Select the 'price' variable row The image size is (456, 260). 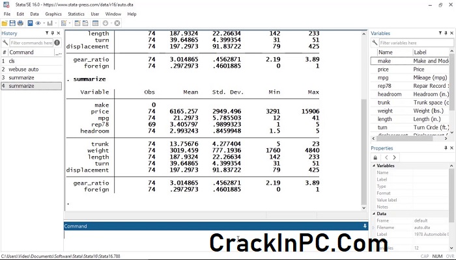[x=410, y=70]
